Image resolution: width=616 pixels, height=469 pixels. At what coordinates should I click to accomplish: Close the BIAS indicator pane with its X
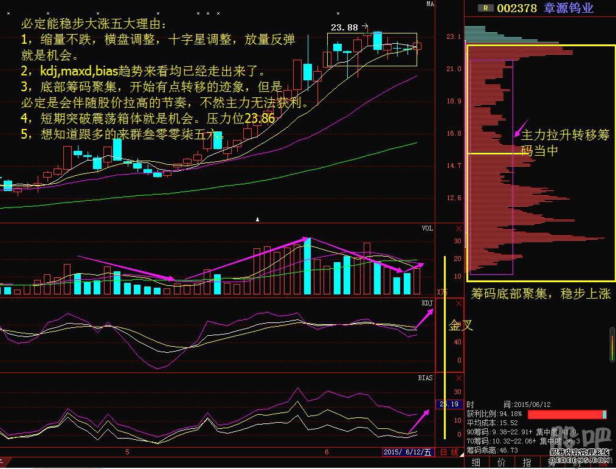459,378
